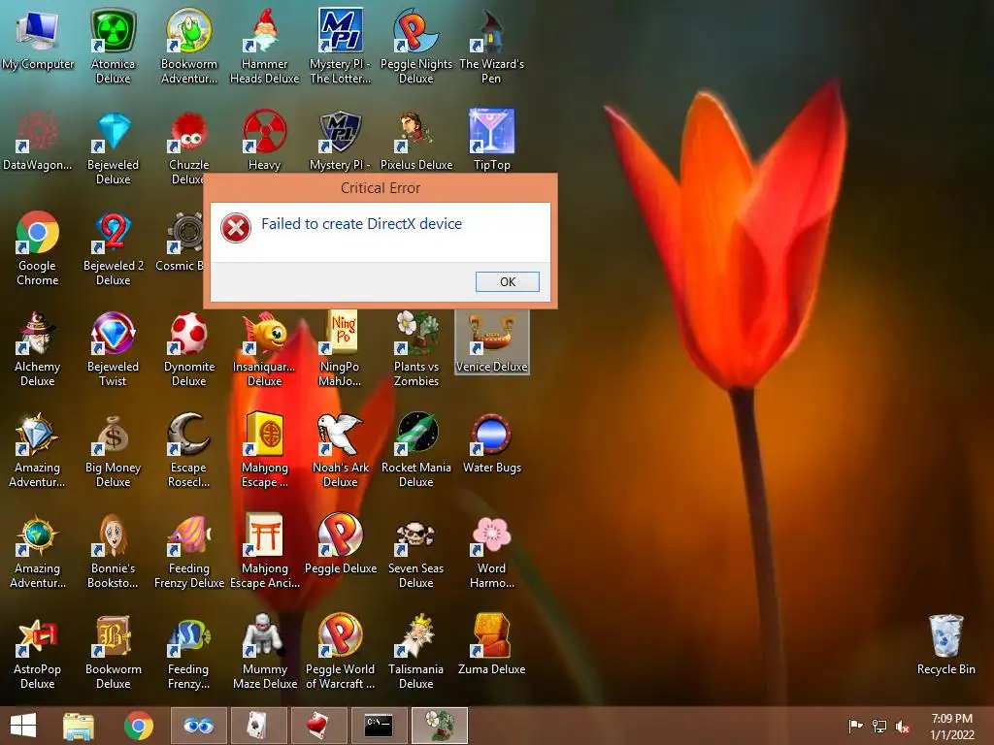The width and height of the screenshot is (994, 745).
Task: Click the muted volume speaker icon
Action: coord(903,727)
